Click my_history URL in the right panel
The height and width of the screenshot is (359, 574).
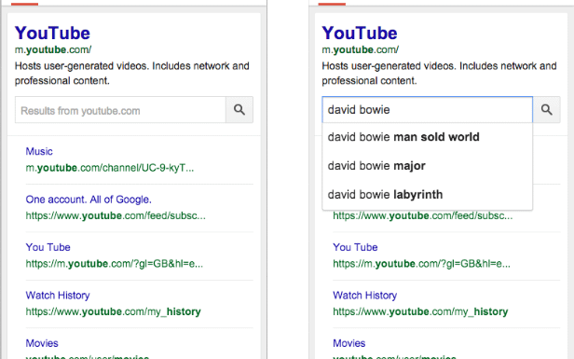(x=420, y=311)
